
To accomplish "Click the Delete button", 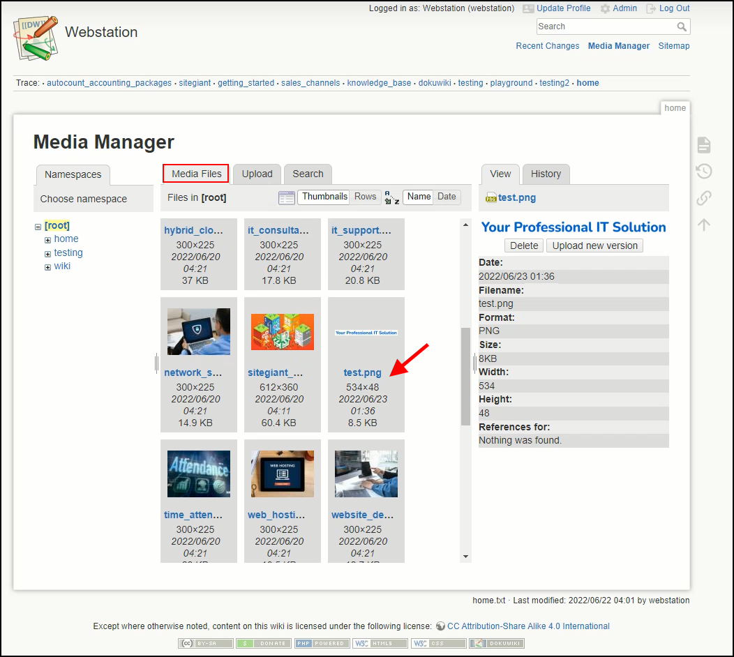I will coord(524,246).
